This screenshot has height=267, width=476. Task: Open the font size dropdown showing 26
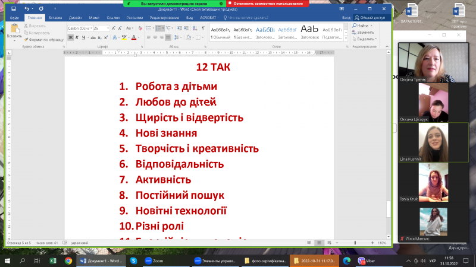click(108, 28)
